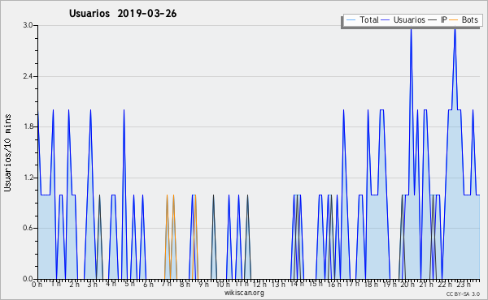Click the 0.0 y-axis value
Screen dimensions: 488x300
(28, 279)
